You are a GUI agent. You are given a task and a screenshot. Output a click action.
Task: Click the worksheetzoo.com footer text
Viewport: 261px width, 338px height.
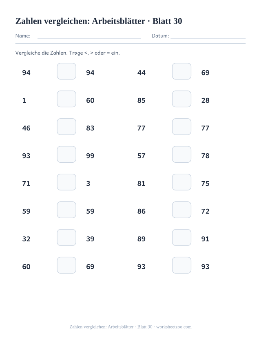(x=174, y=327)
